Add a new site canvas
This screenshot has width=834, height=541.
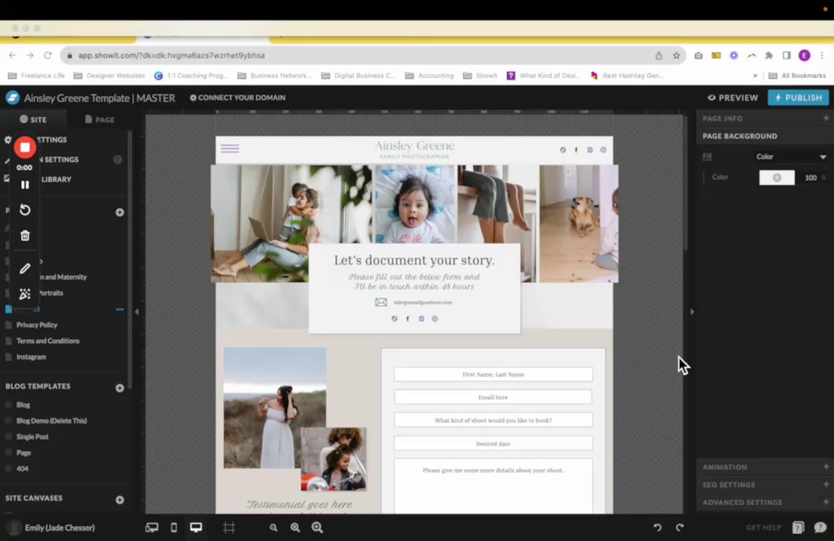pos(119,500)
